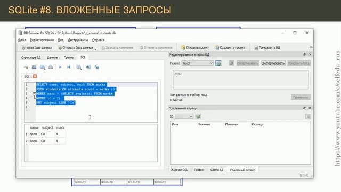341x192 pixels.
Task: Open the ID identity dropdown
Action: [184, 116]
